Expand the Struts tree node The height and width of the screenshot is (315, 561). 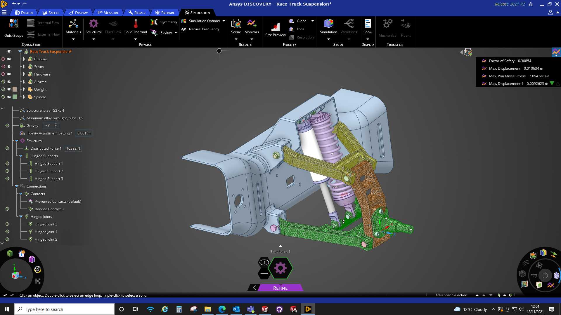24,66
